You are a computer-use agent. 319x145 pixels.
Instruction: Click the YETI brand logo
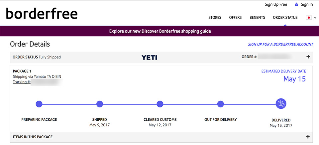[x=149, y=57]
